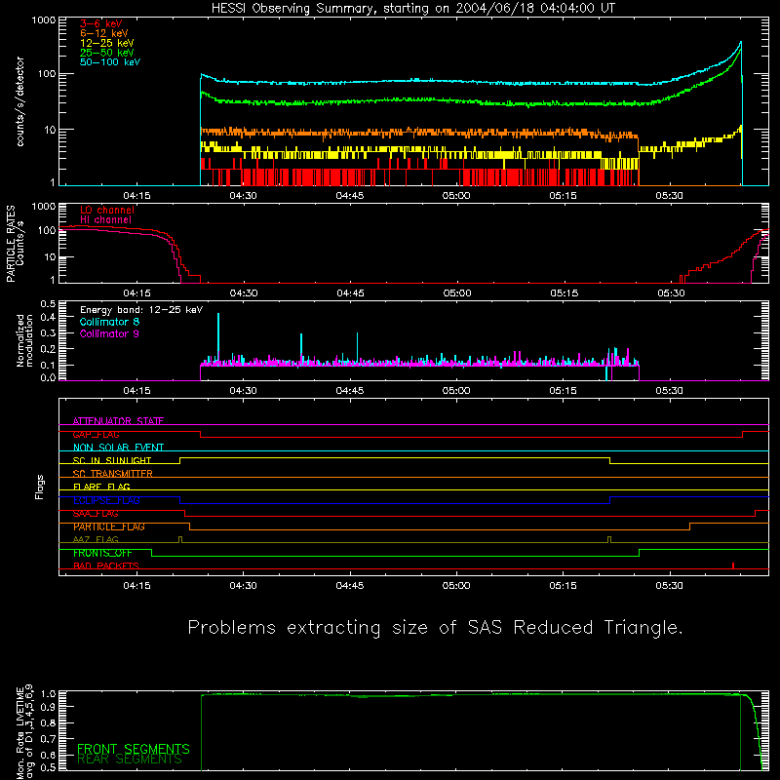Click the 05:15 tick label under the Flags panel
Viewport: 780px width, 780px height.
[564, 586]
